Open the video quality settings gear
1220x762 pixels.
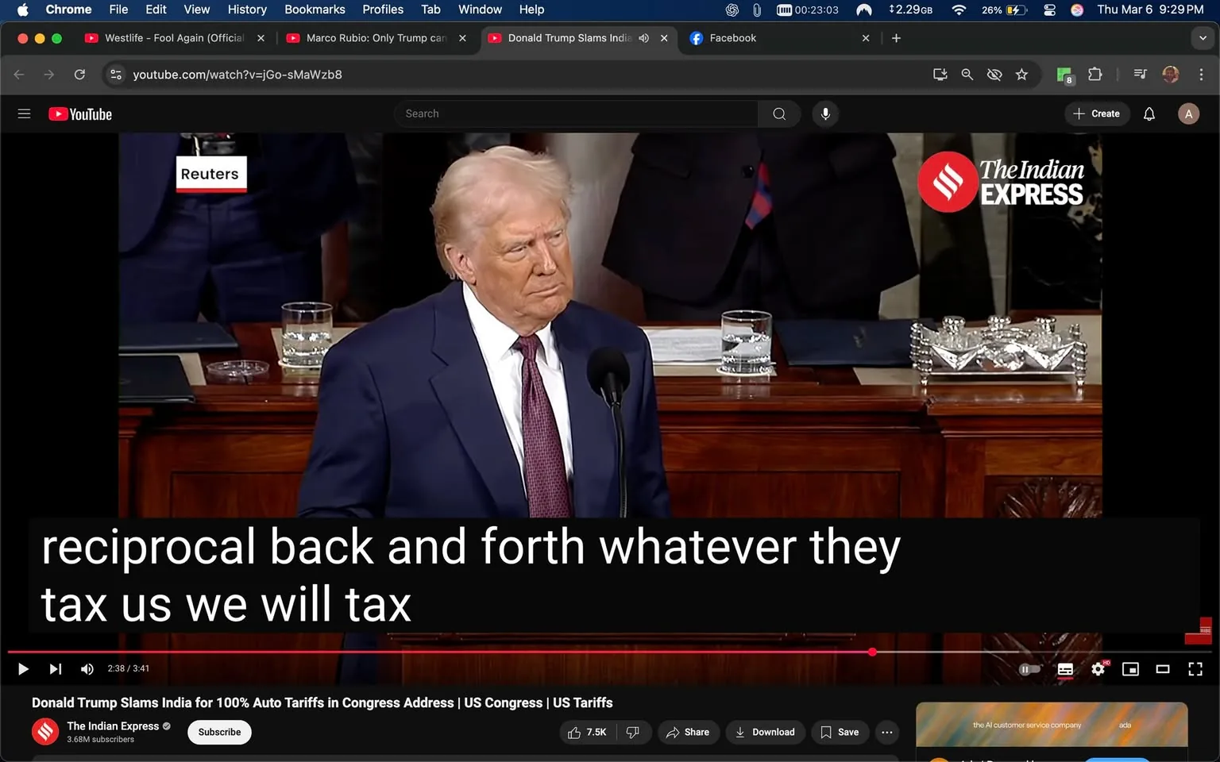point(1098,669)
